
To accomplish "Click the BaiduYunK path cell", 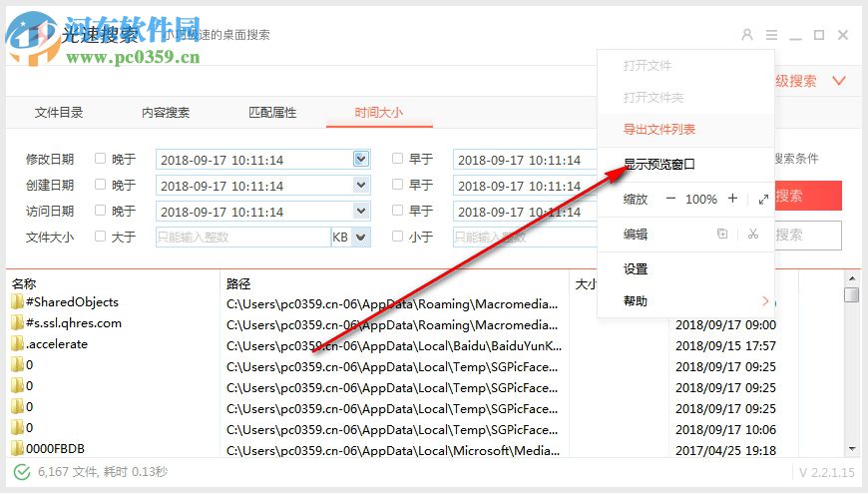I will (x=393, y=346).
